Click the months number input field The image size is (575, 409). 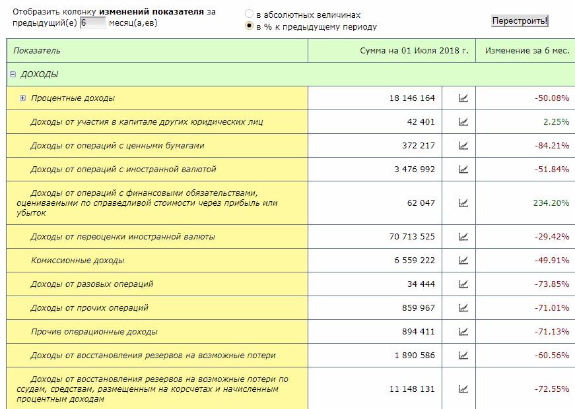coord(92,23)
